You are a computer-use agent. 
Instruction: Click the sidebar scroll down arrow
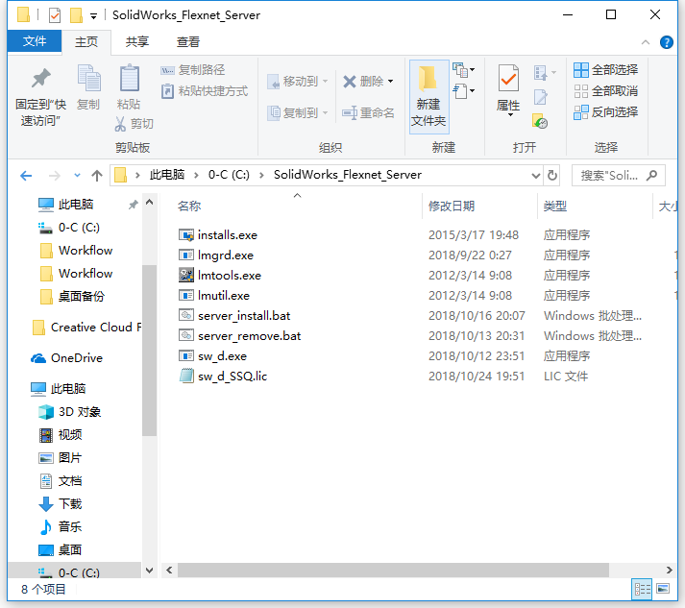pos(150,571)
